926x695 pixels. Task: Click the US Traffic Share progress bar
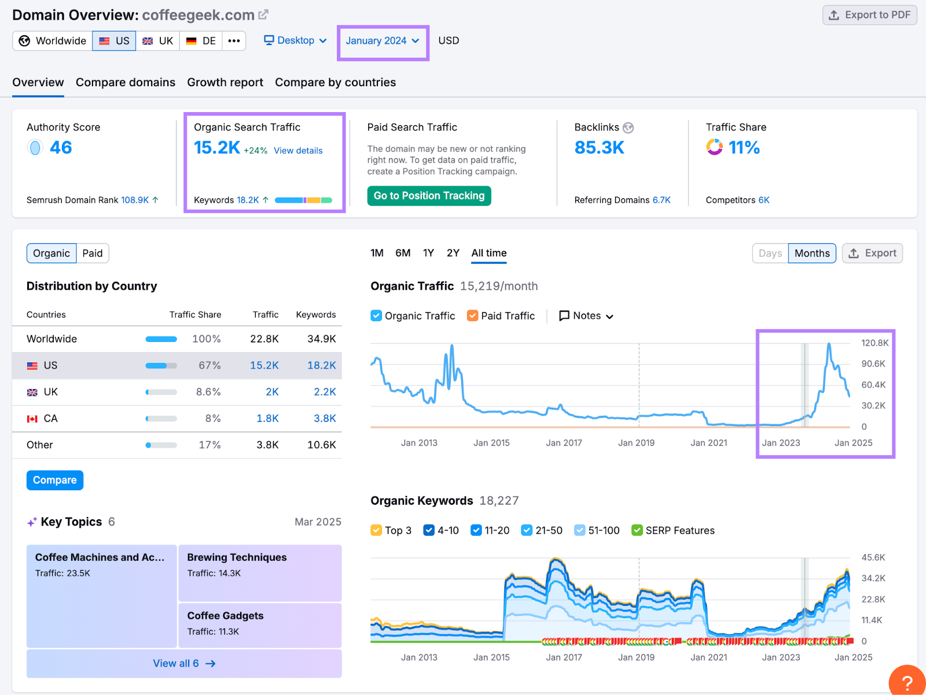click(161, 365)
